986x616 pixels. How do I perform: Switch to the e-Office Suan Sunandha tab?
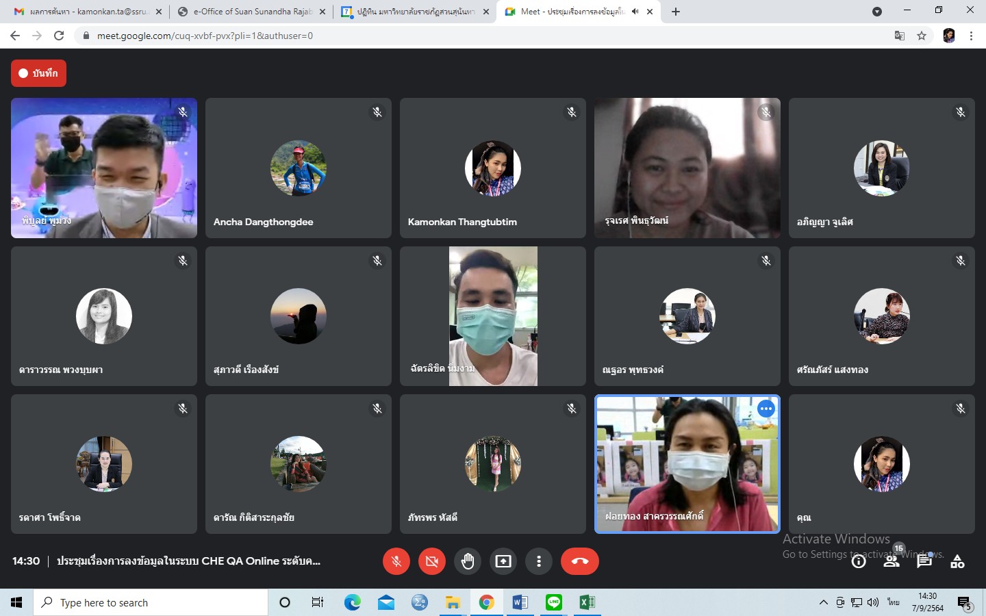(x=251, y=12)
